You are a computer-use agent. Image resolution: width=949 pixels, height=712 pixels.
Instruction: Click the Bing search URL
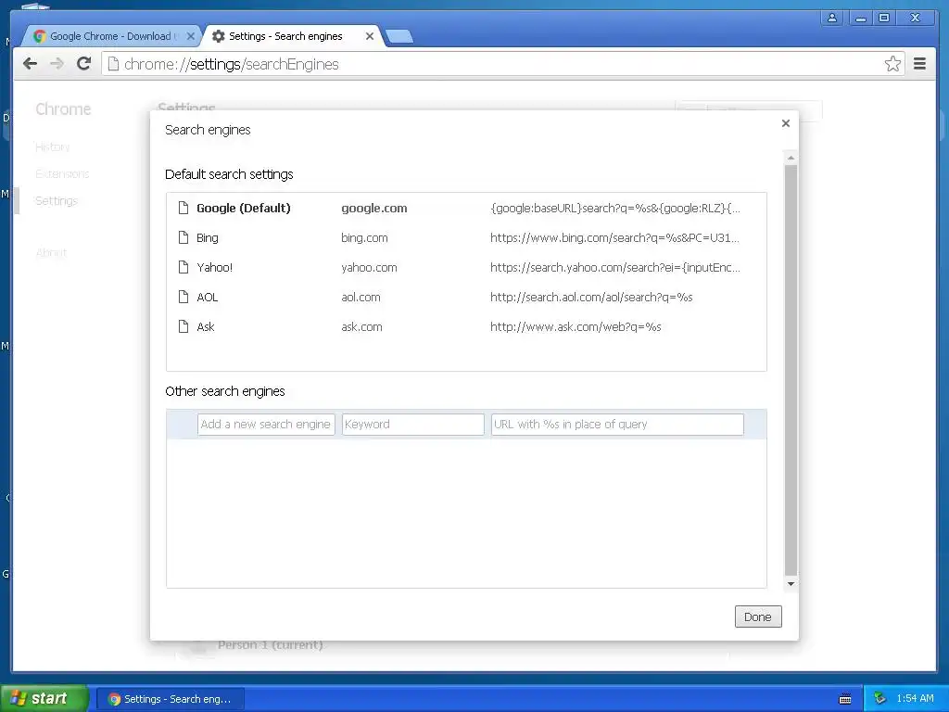615,238
